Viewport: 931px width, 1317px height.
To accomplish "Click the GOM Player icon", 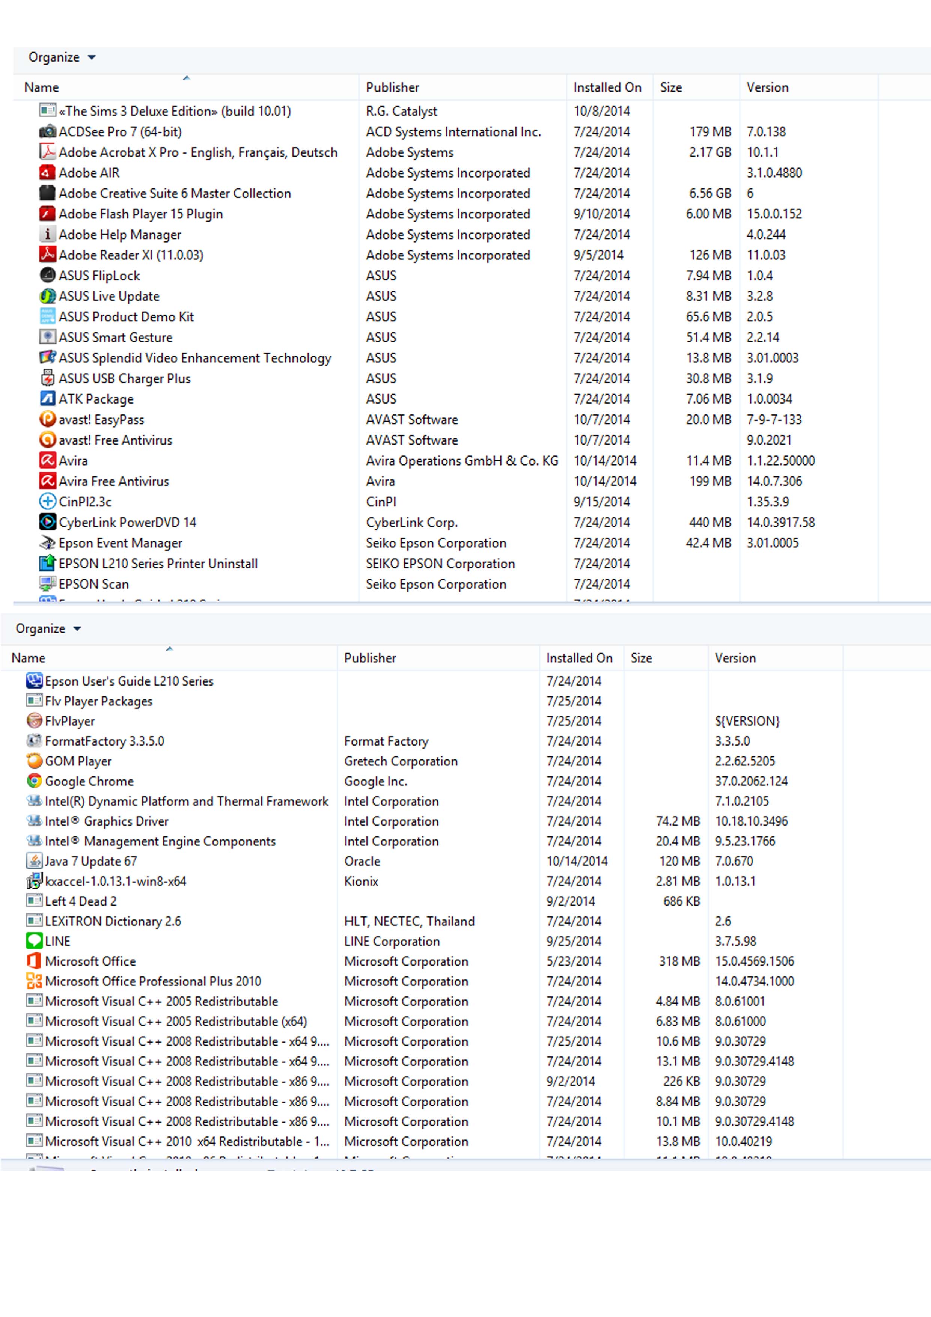I will click(x=35, y=761).
